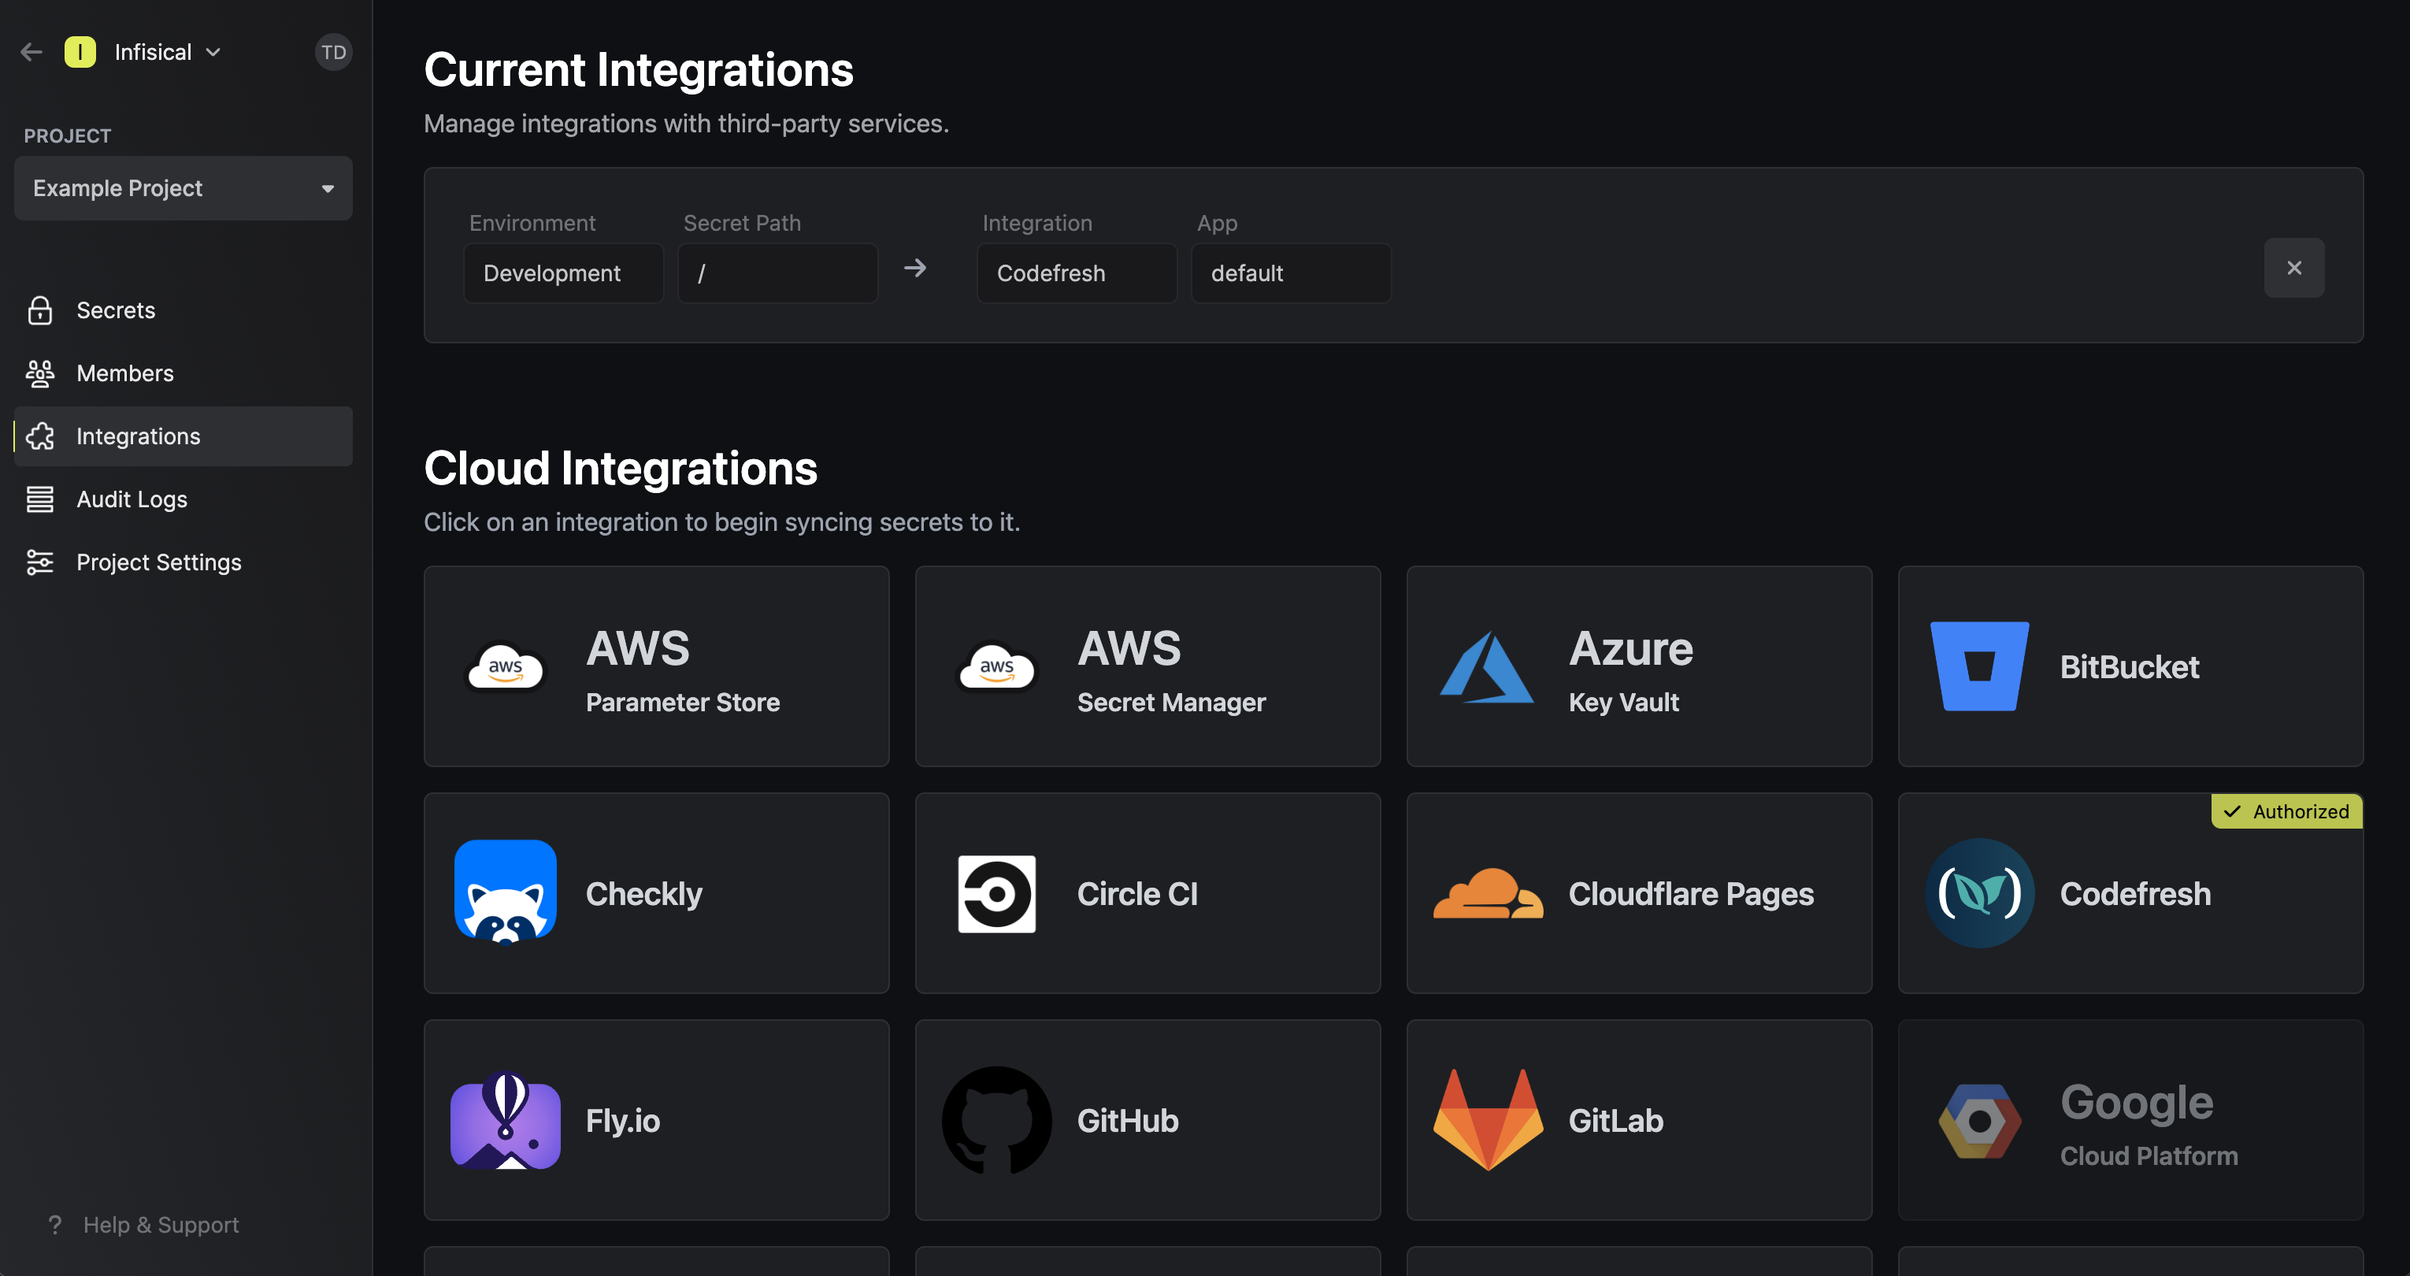The image size is (2410, 1276).
Task: Click the Authorized badge on Codefresh
Action: [x=2286, y=811]
